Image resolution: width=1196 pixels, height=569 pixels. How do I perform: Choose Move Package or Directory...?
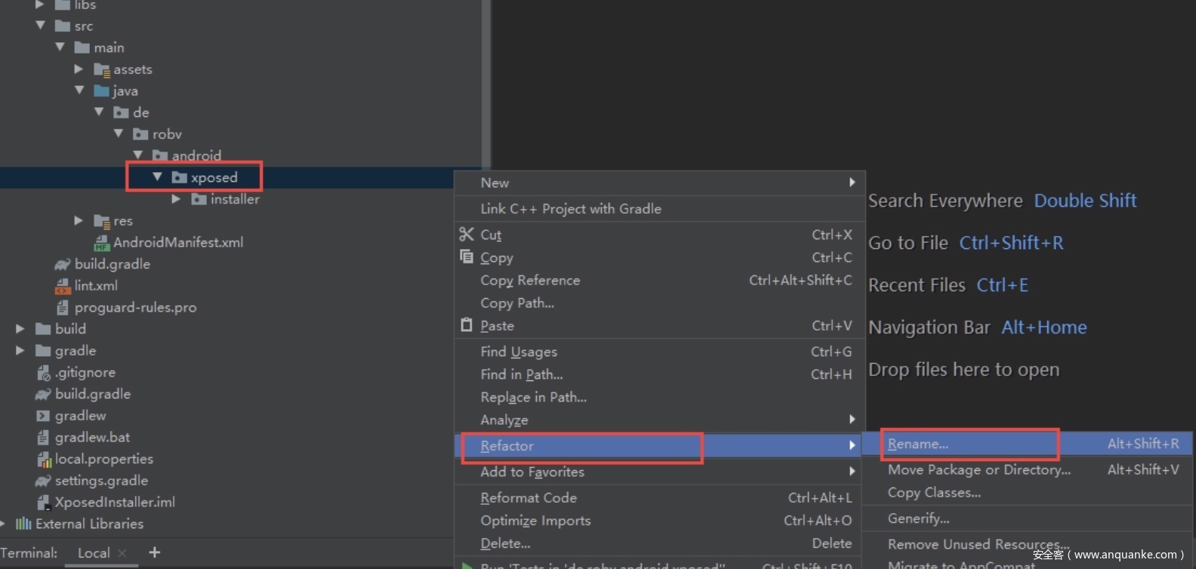click(979, 469)
